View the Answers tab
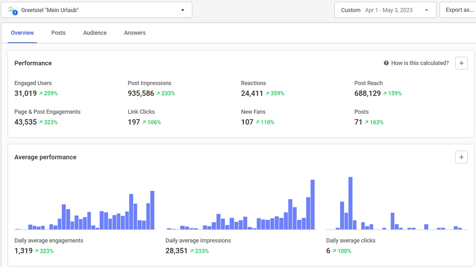 (x=135, y=33)
